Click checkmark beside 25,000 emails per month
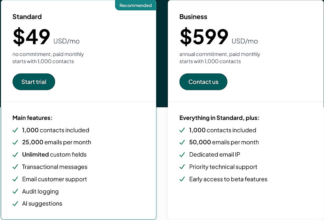Viewport: 324px width, 220px height. coord(15,142)
